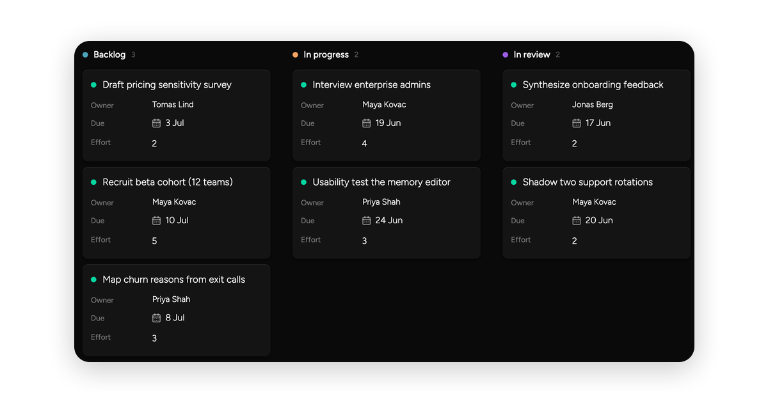Viewport: 768px width, 403px height.
Task: Click the In review card count 2
Action: (557, 55)
